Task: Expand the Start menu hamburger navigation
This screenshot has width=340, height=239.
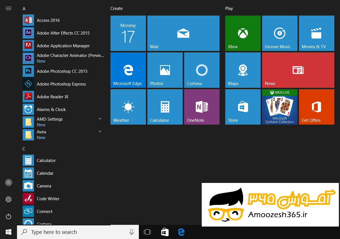Action: click(x=8, y=8)
